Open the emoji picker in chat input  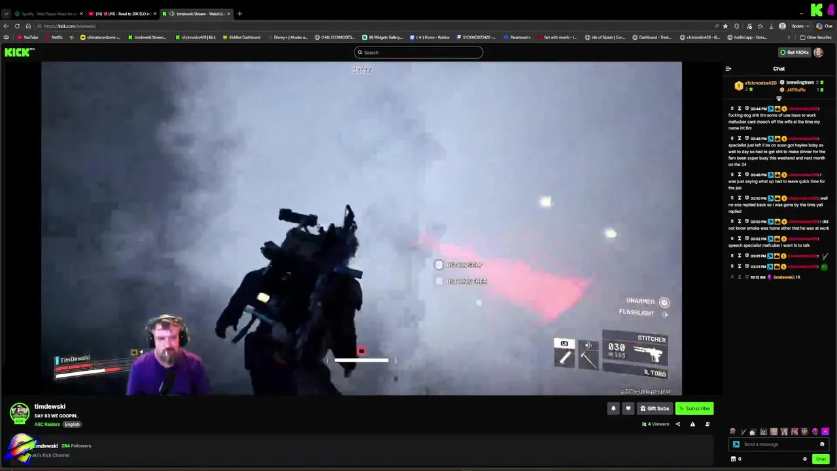point(823,444)
